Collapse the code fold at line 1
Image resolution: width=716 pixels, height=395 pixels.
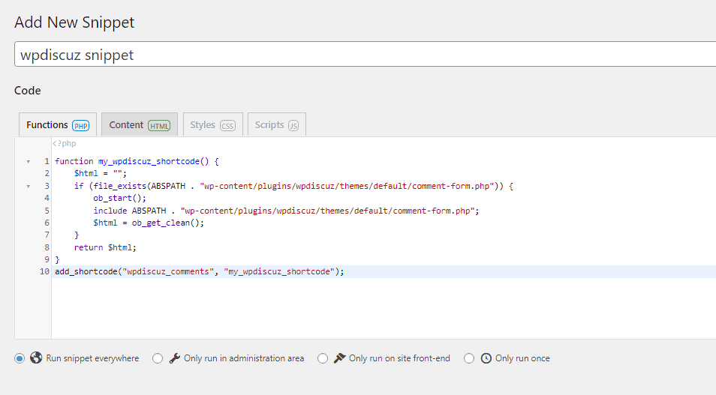29,161
